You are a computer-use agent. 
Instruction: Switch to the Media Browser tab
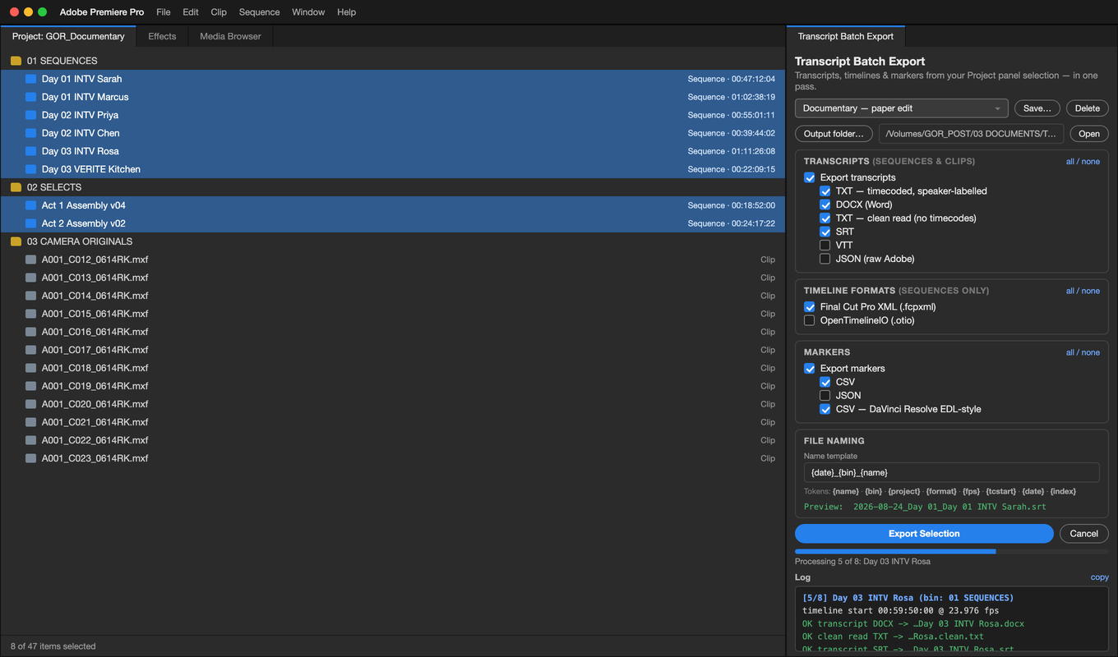230,36
